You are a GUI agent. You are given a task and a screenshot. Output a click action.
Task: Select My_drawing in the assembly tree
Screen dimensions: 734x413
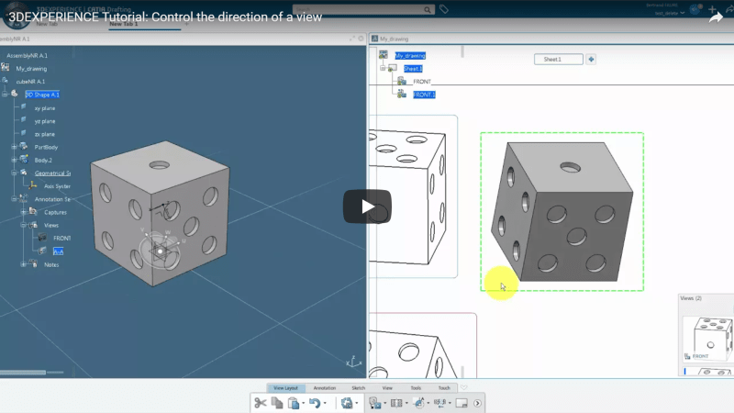[31, 69]
